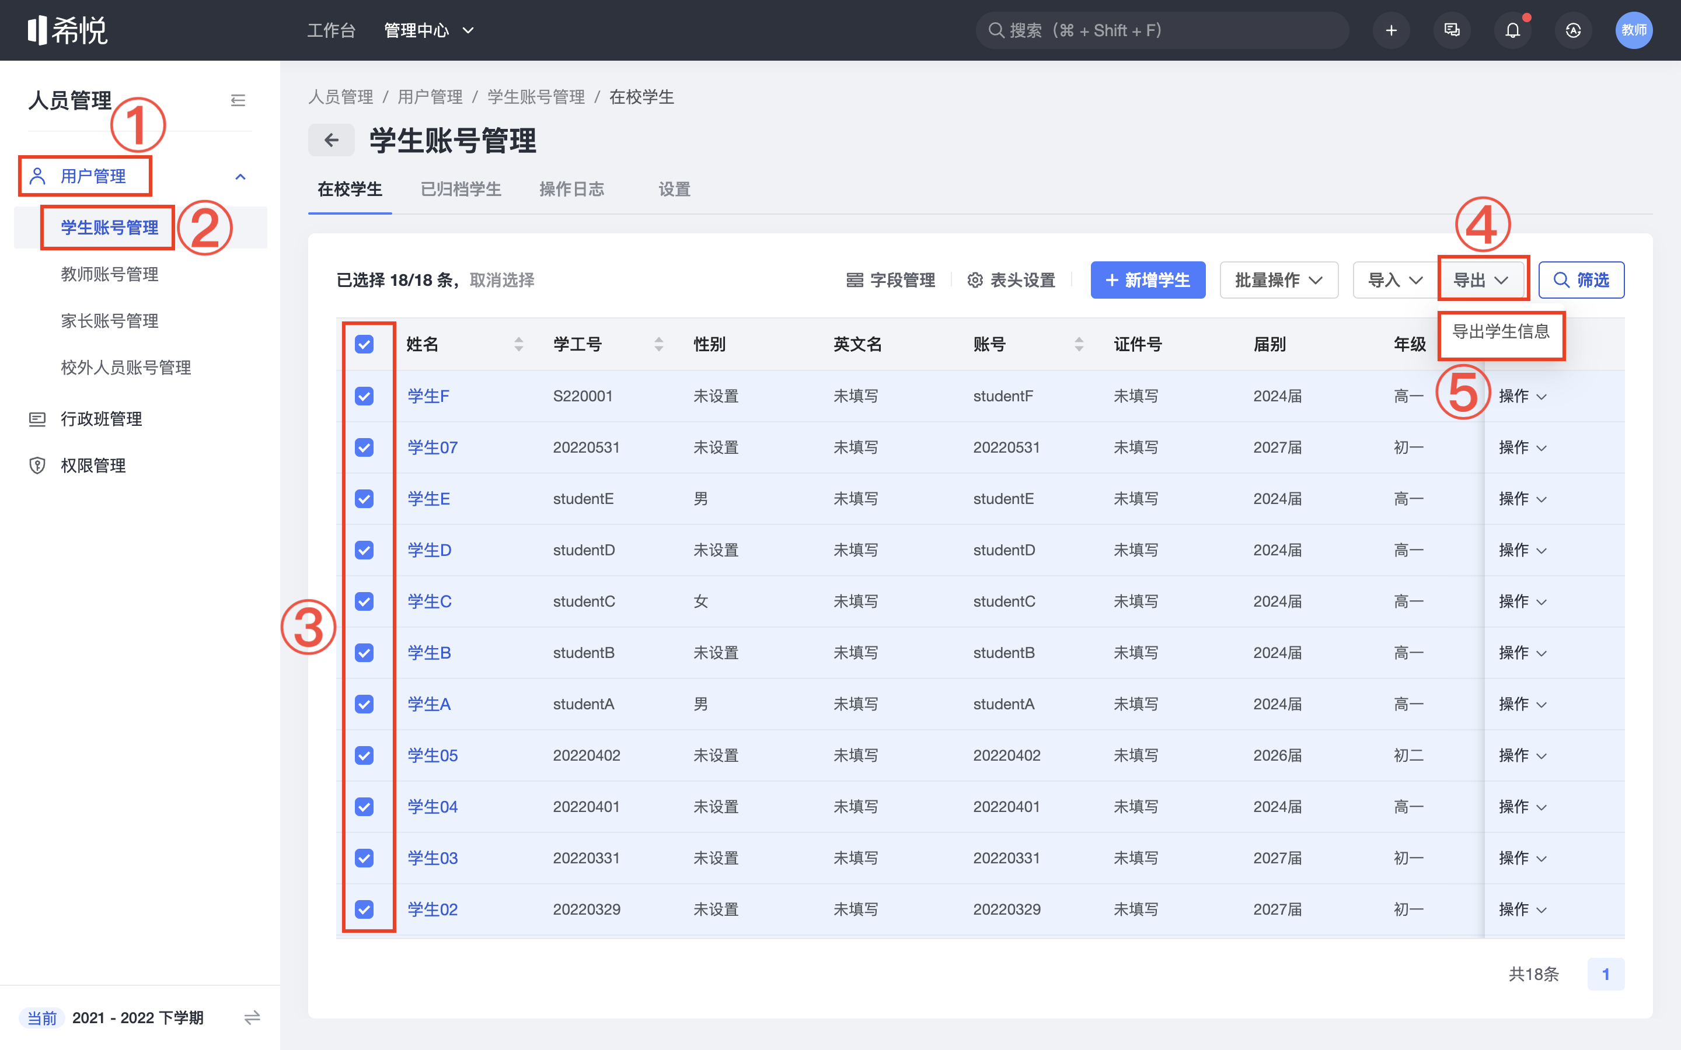Switch to 操作日志 tab
Screen dimensions: 1681x1050
pos(571,189)
